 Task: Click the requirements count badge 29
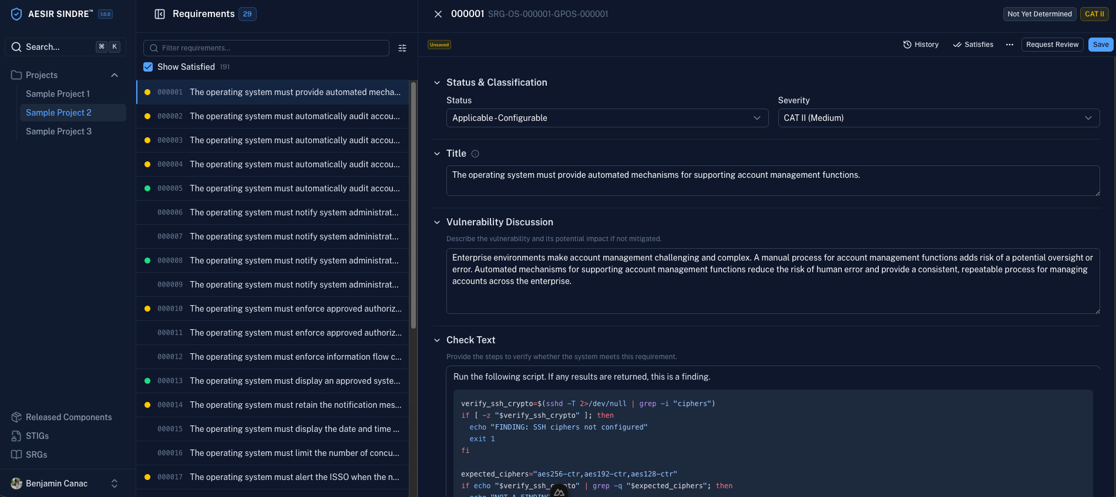click(x=247, y=14)
